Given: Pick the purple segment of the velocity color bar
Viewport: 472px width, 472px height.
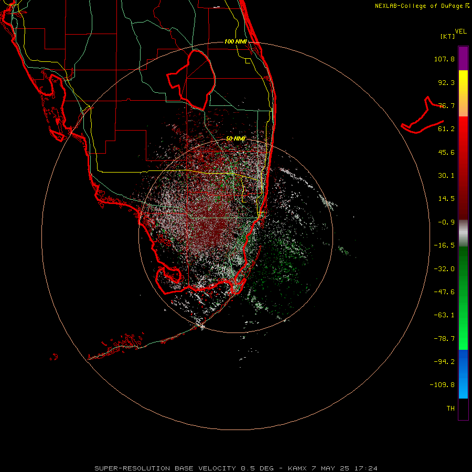Looking at the screenshot, I should 463,58.
